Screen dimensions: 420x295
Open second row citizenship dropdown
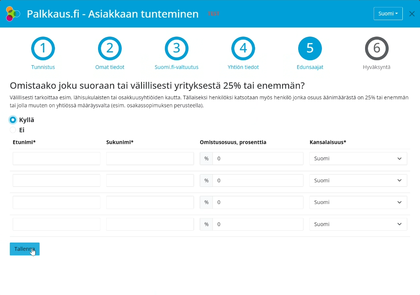pyautogui.click(x=358, y=180)
